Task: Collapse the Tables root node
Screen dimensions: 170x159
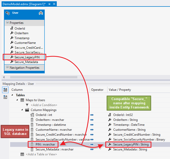Action: coord(13,95)
